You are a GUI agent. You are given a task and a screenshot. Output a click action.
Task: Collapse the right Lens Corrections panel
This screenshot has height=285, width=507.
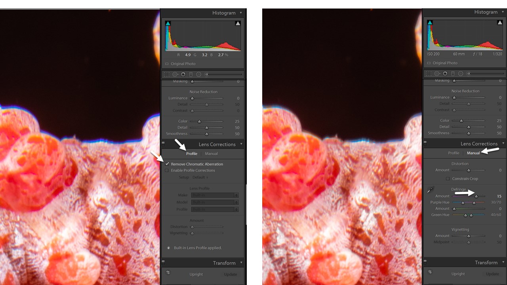point(503,144)
